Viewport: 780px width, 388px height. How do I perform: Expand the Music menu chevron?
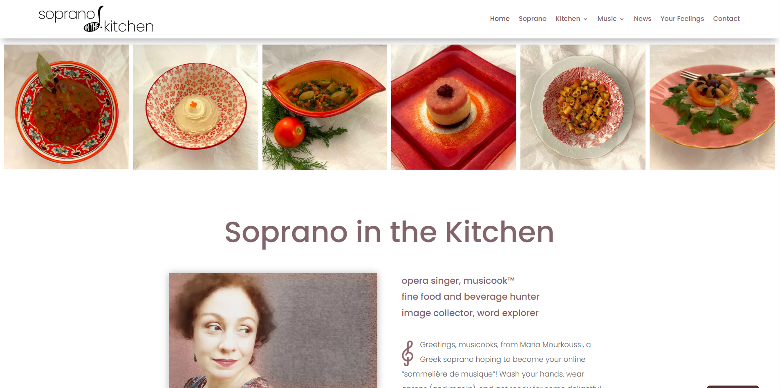click(x=622, y=19)
